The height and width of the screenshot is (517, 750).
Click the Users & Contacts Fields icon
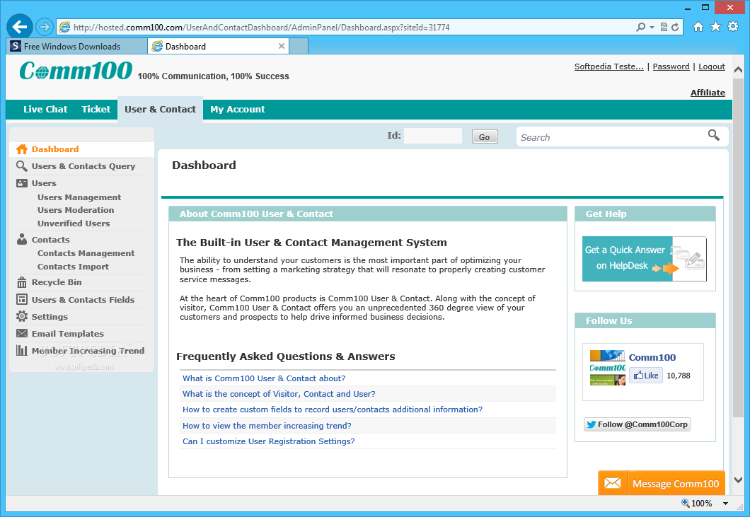(x=22, y=299)
